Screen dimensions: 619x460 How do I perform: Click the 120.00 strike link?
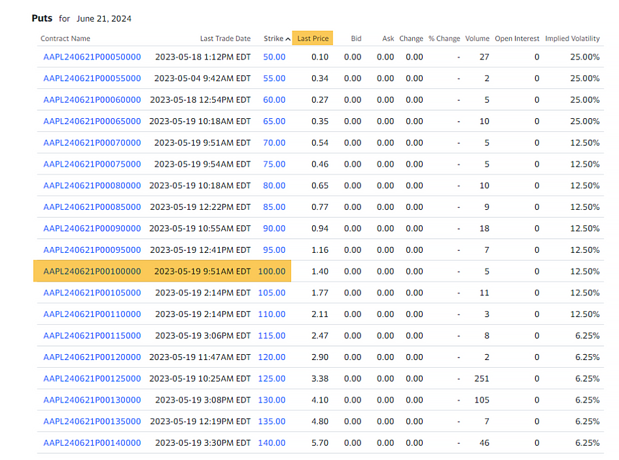click(272, 357)
